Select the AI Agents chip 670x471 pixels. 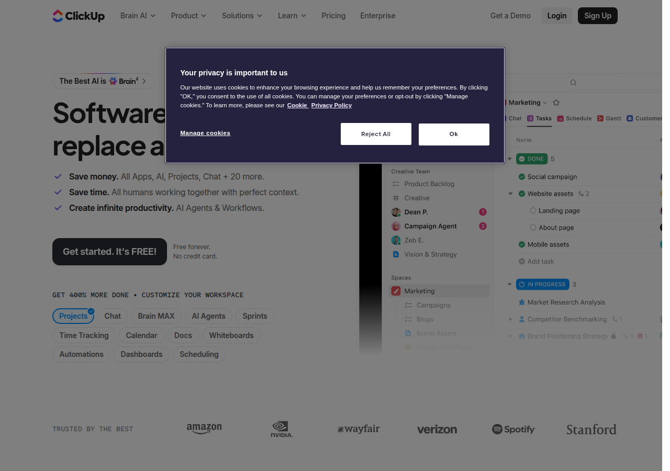(x=208, y=316)
